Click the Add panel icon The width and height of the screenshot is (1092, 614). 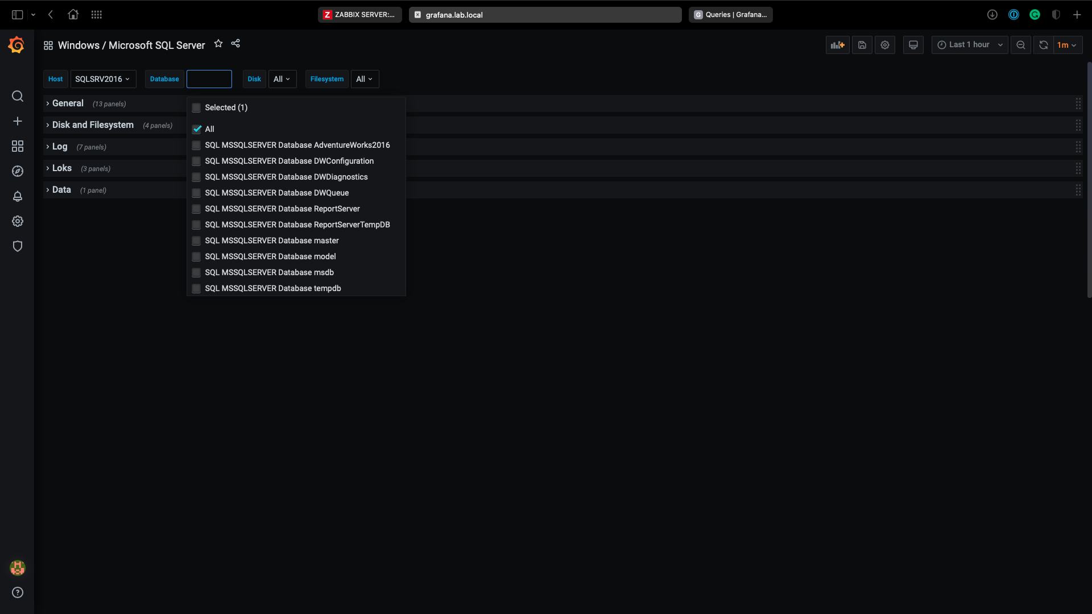837,45
